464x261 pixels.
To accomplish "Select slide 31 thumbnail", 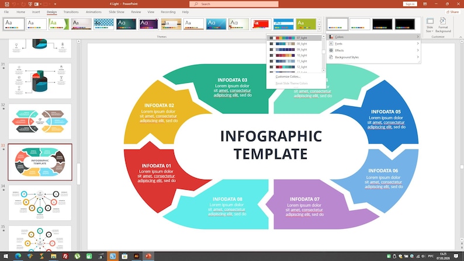I will tap(40, 81).
